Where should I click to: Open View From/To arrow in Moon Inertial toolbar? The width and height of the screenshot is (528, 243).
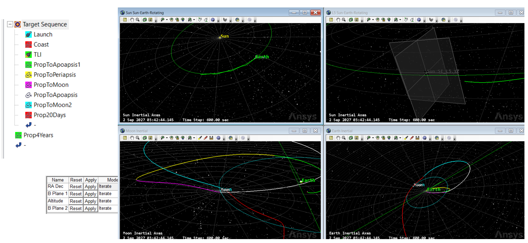(167, 138)
